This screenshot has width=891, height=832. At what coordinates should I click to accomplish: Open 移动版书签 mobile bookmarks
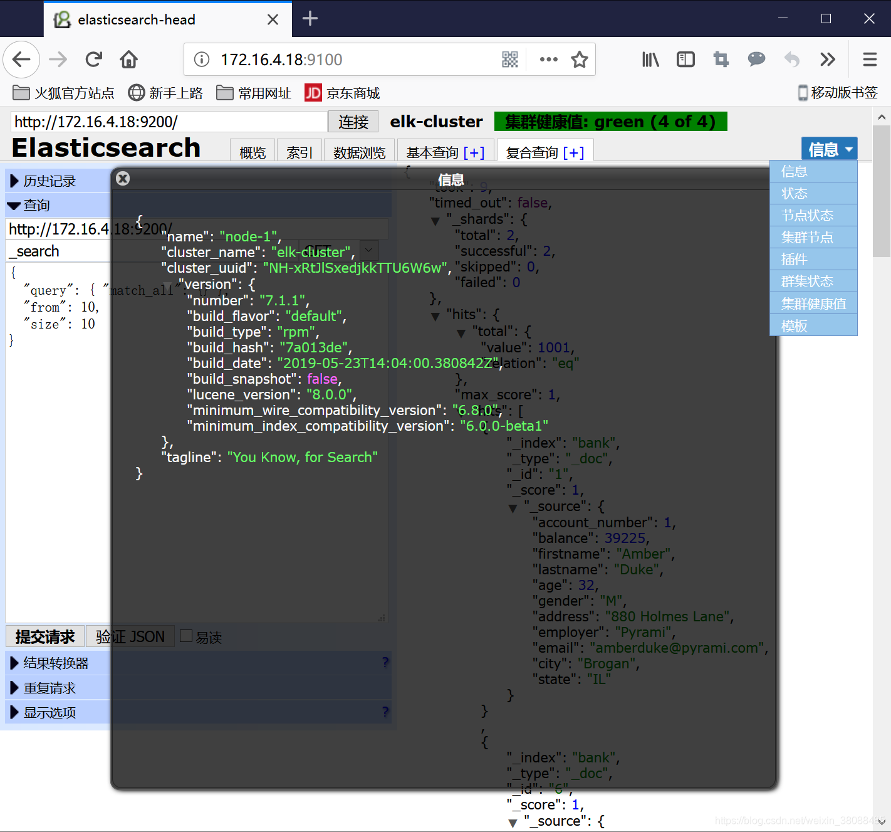coord(838,93)
